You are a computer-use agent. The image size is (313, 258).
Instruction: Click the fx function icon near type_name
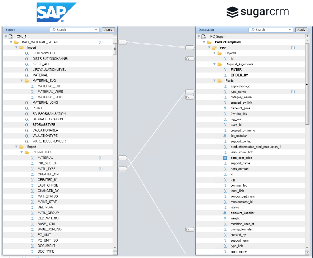pyautogui.click(x=190, y=97)
